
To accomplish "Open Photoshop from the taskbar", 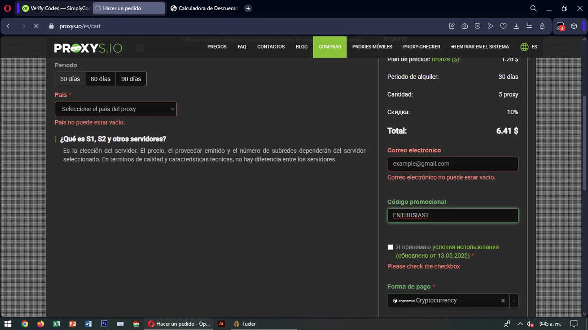I will point(104,324).
